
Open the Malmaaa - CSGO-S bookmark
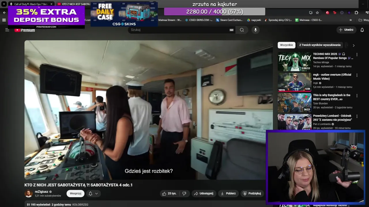coord(309,20)
